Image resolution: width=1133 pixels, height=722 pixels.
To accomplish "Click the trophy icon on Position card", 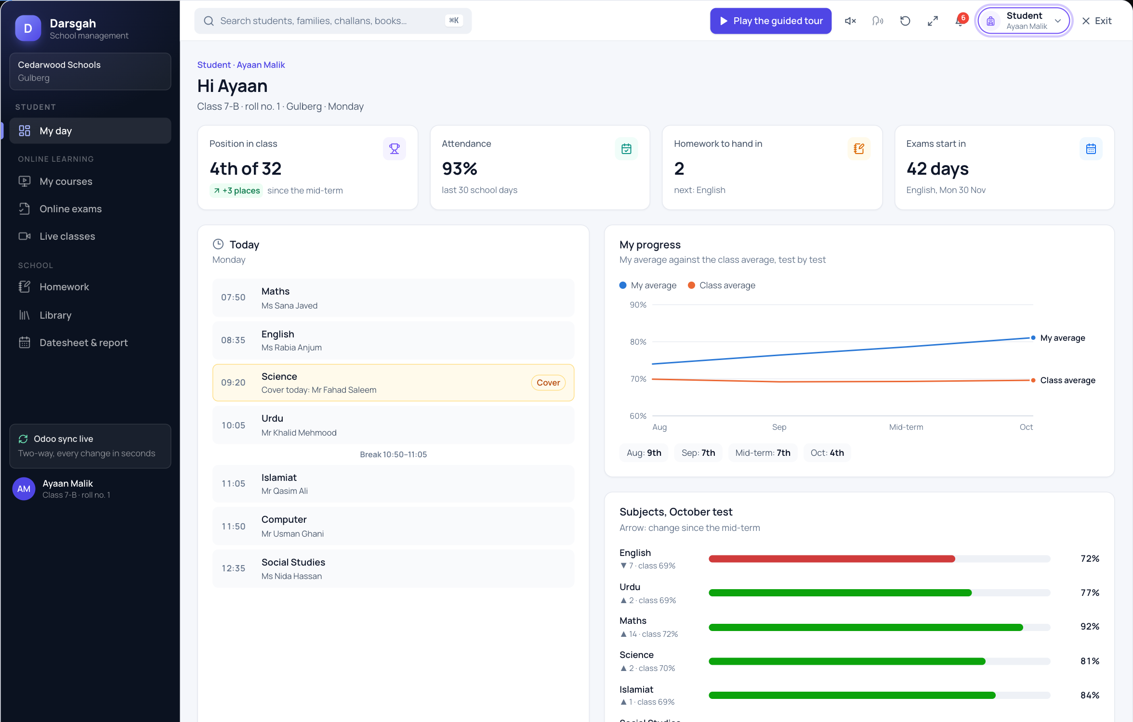I will point(394,149).
